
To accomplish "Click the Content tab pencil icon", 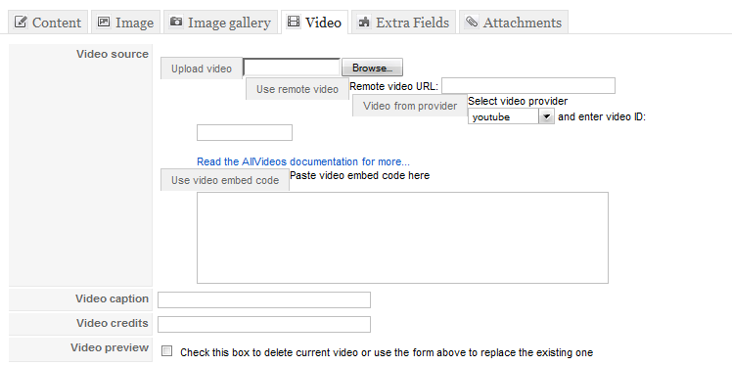I will [x=21, y=22].
